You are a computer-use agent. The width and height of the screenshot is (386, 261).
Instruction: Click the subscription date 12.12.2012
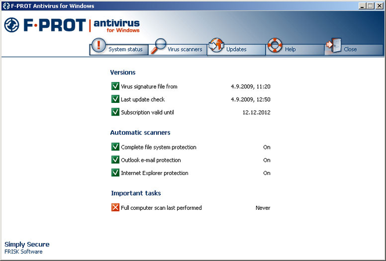(257, 112)
